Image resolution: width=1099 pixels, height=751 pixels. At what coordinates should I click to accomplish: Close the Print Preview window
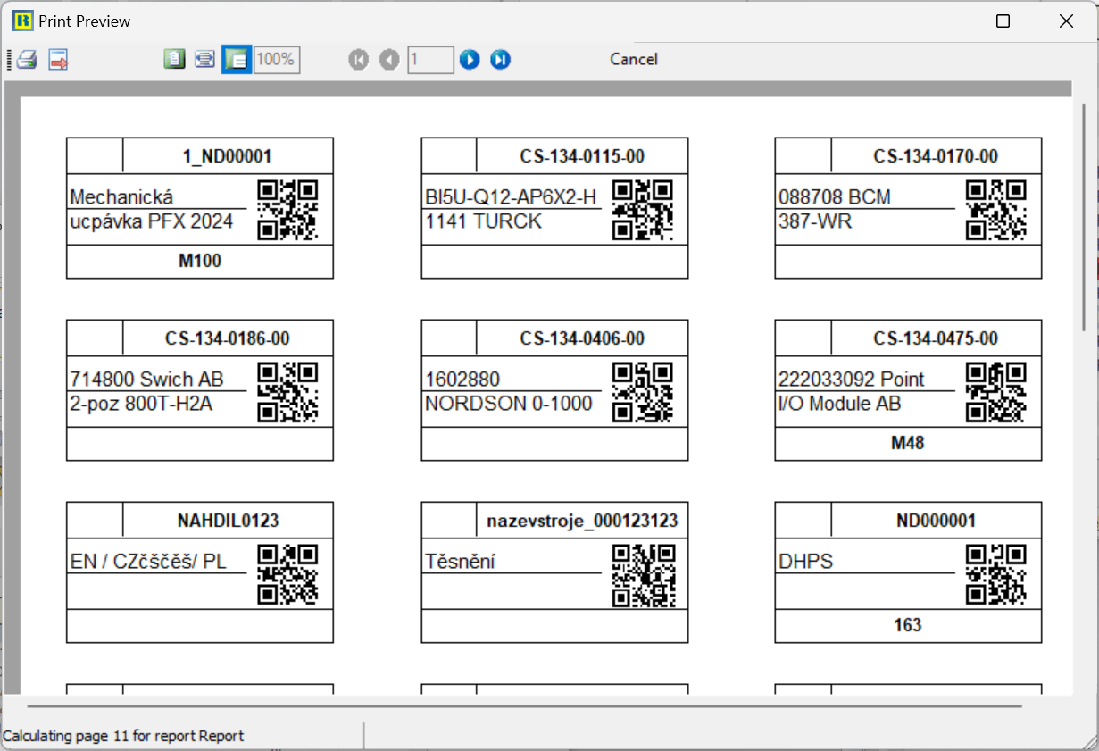1066,21
